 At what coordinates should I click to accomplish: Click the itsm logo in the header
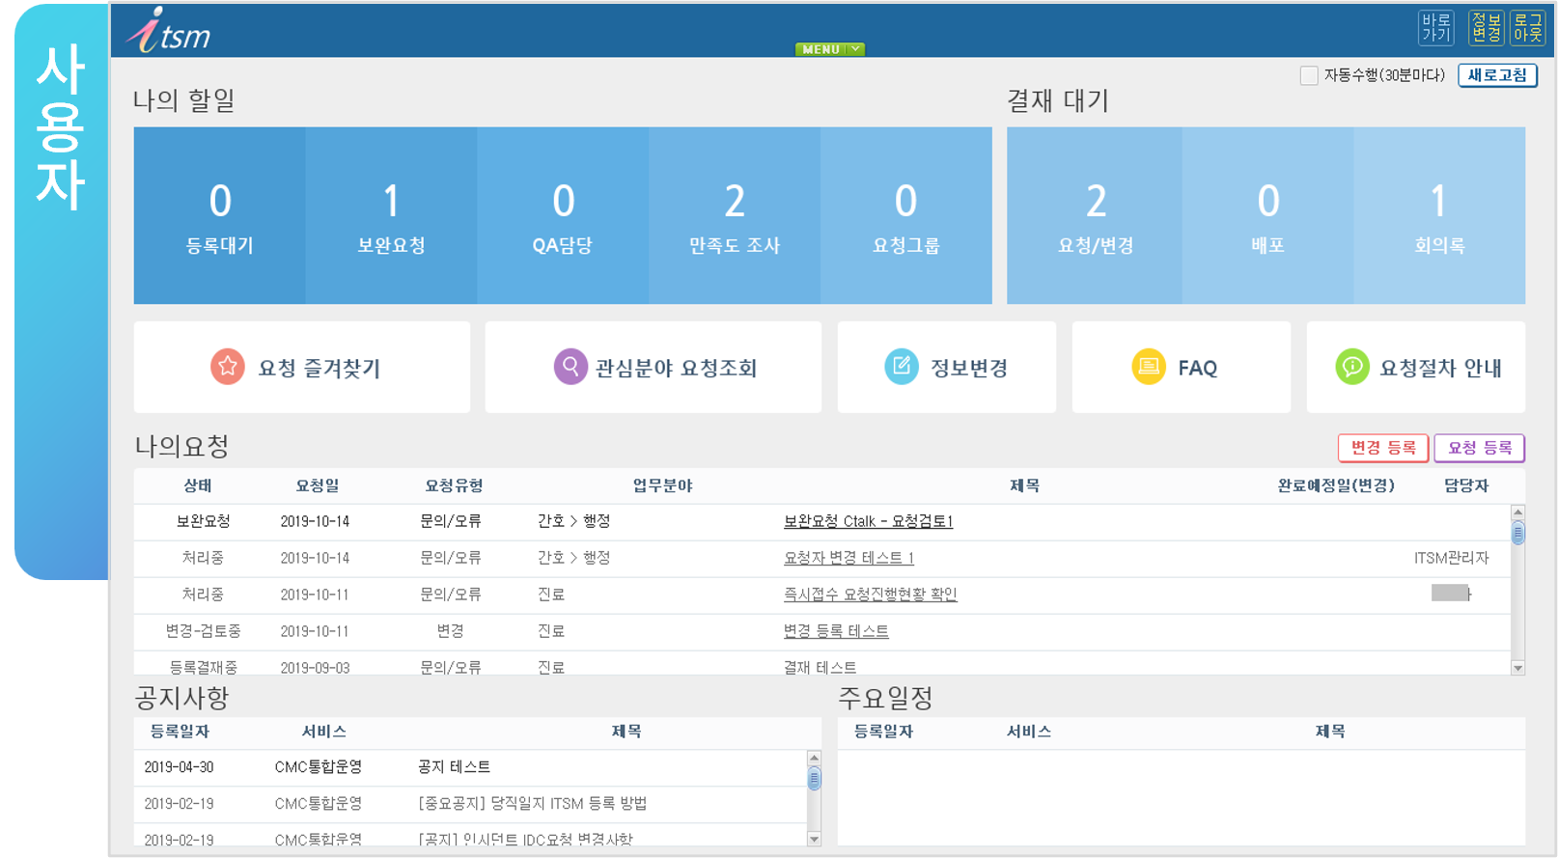point(170,32)
